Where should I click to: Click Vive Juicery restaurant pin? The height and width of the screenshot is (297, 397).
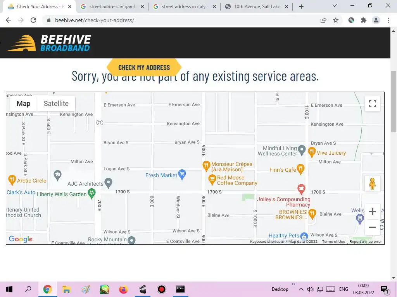(x=312, y=152)
